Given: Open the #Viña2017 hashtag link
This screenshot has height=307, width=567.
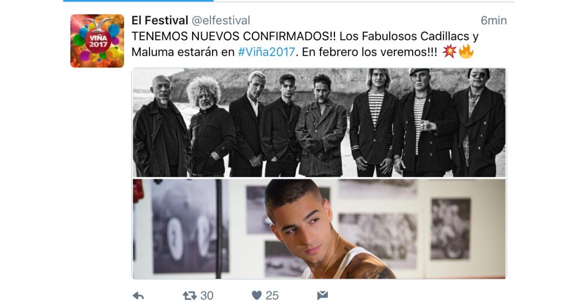Looking at the screenshot, I should click(x=266, y=52).
